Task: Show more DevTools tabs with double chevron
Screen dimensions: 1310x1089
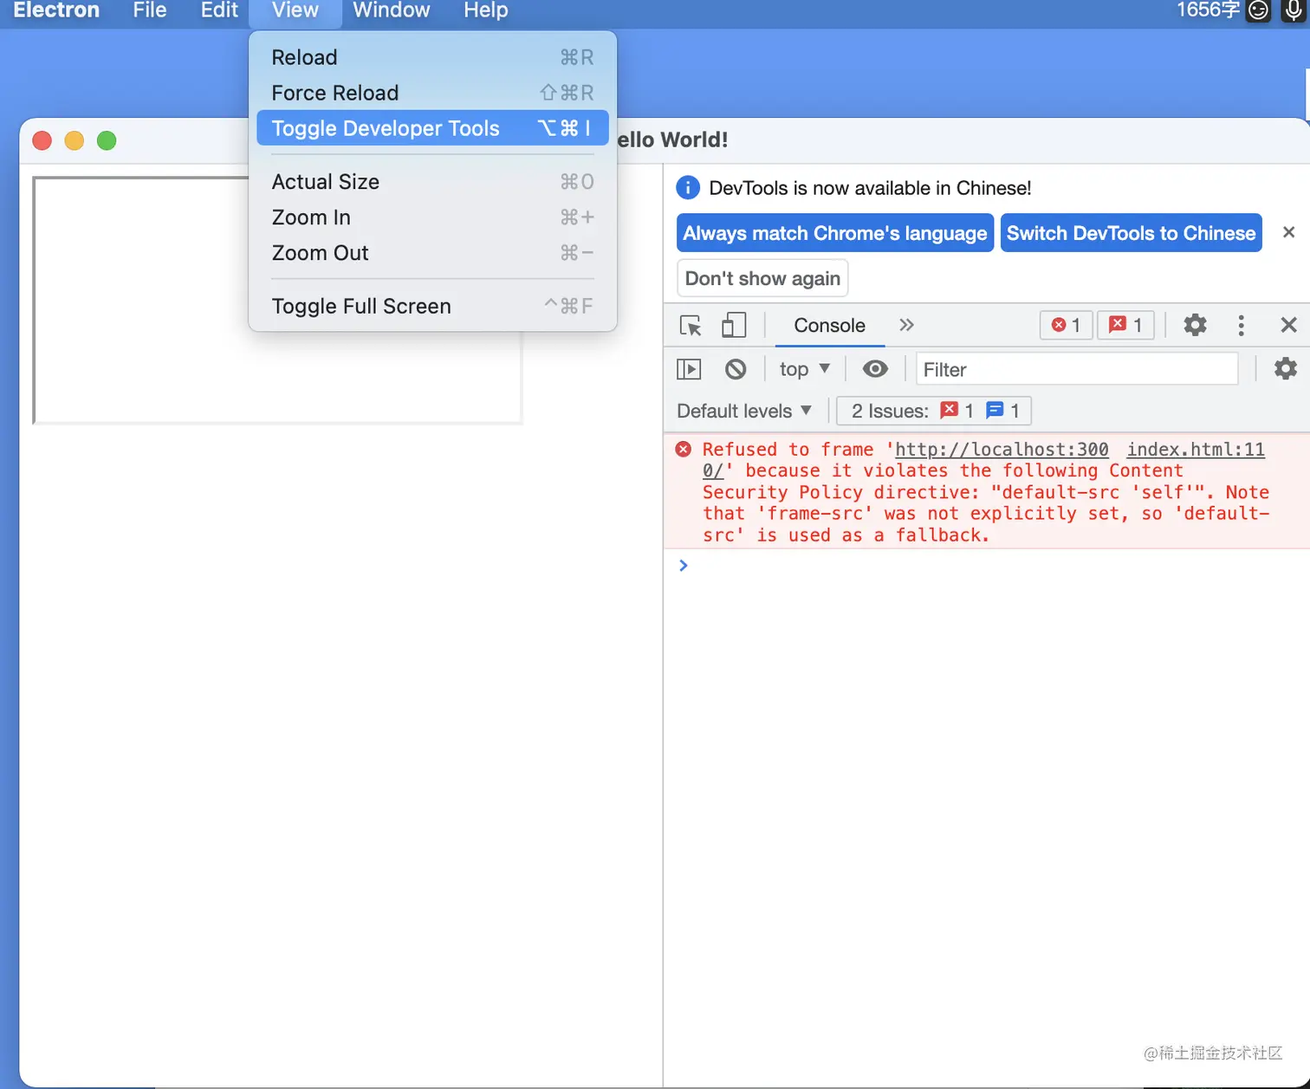Action: 906,325
